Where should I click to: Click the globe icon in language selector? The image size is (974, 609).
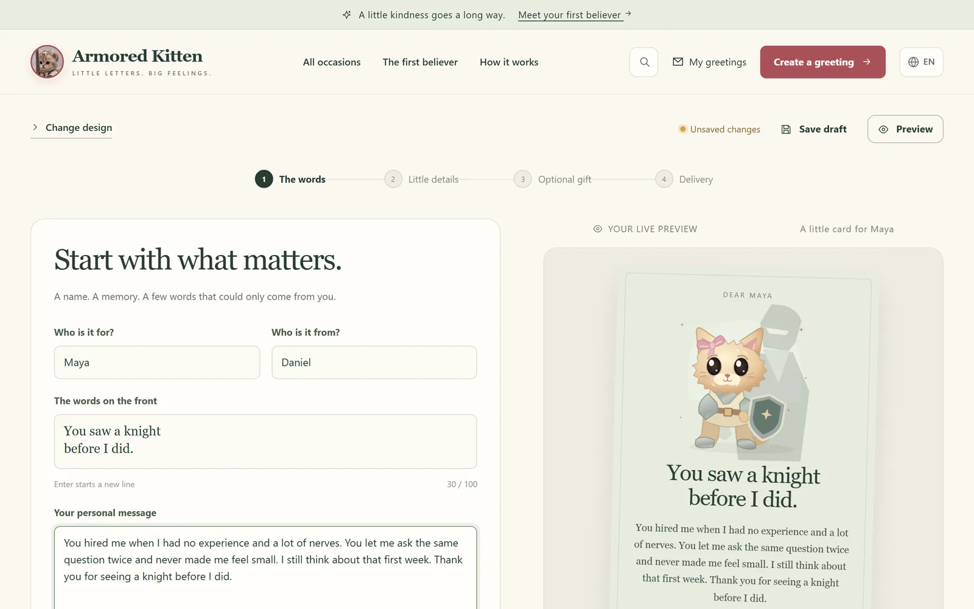click(x=913, y=62)
